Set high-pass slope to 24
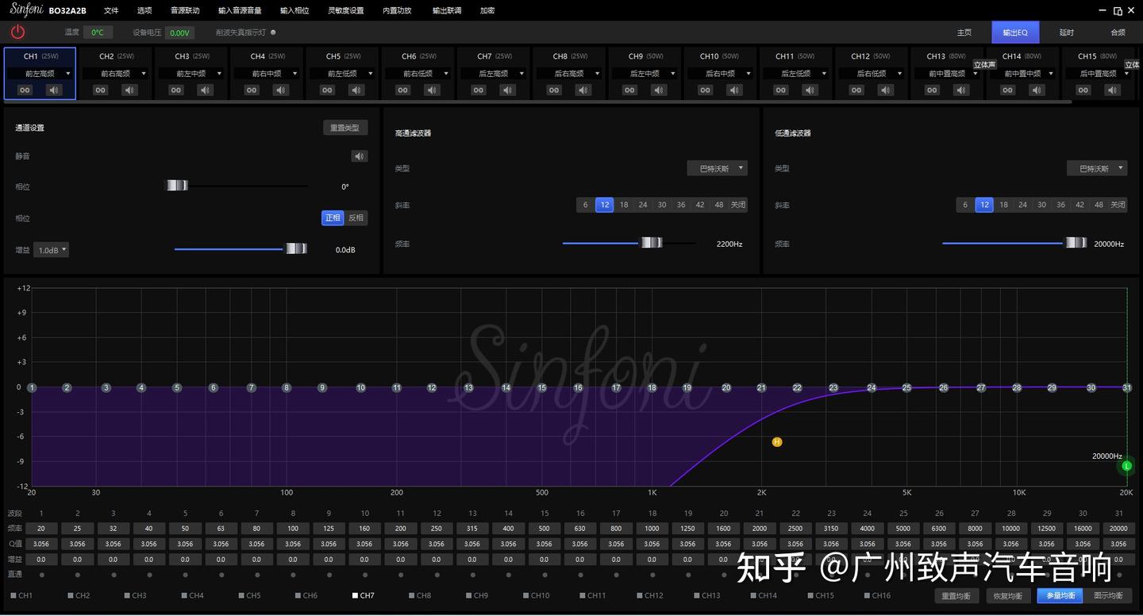 pos(643,205)
